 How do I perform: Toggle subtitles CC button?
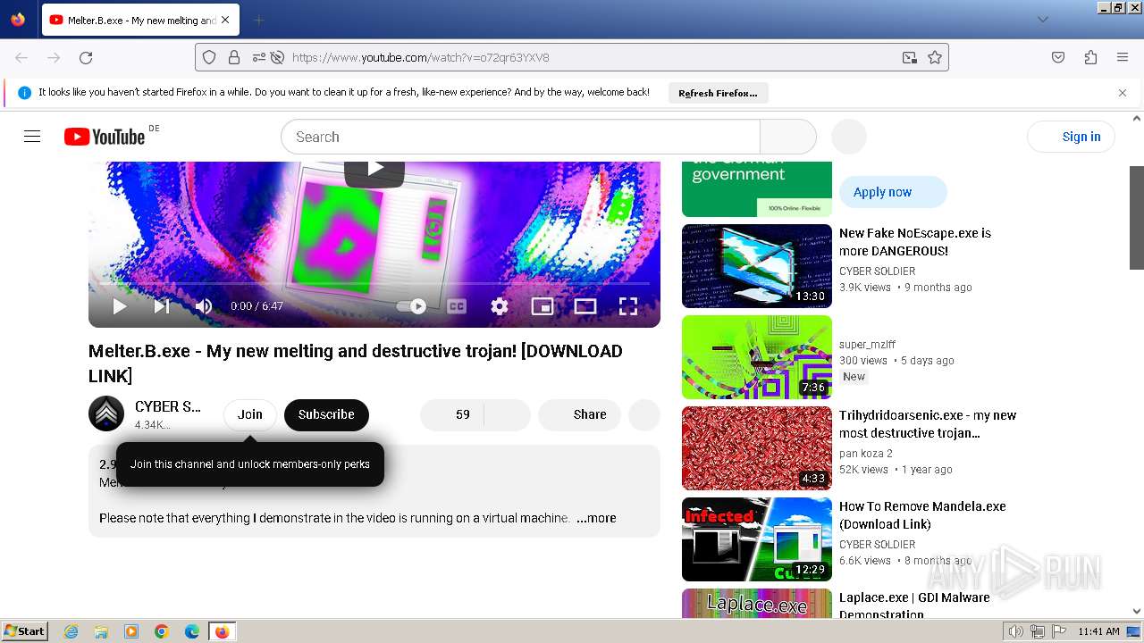click(456, 306)
